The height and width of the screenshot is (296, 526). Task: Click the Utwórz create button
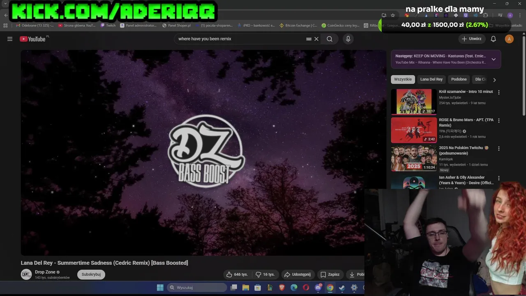tap(471, 39)
